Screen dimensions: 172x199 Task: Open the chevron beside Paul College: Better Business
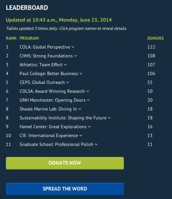click(81, 74)
